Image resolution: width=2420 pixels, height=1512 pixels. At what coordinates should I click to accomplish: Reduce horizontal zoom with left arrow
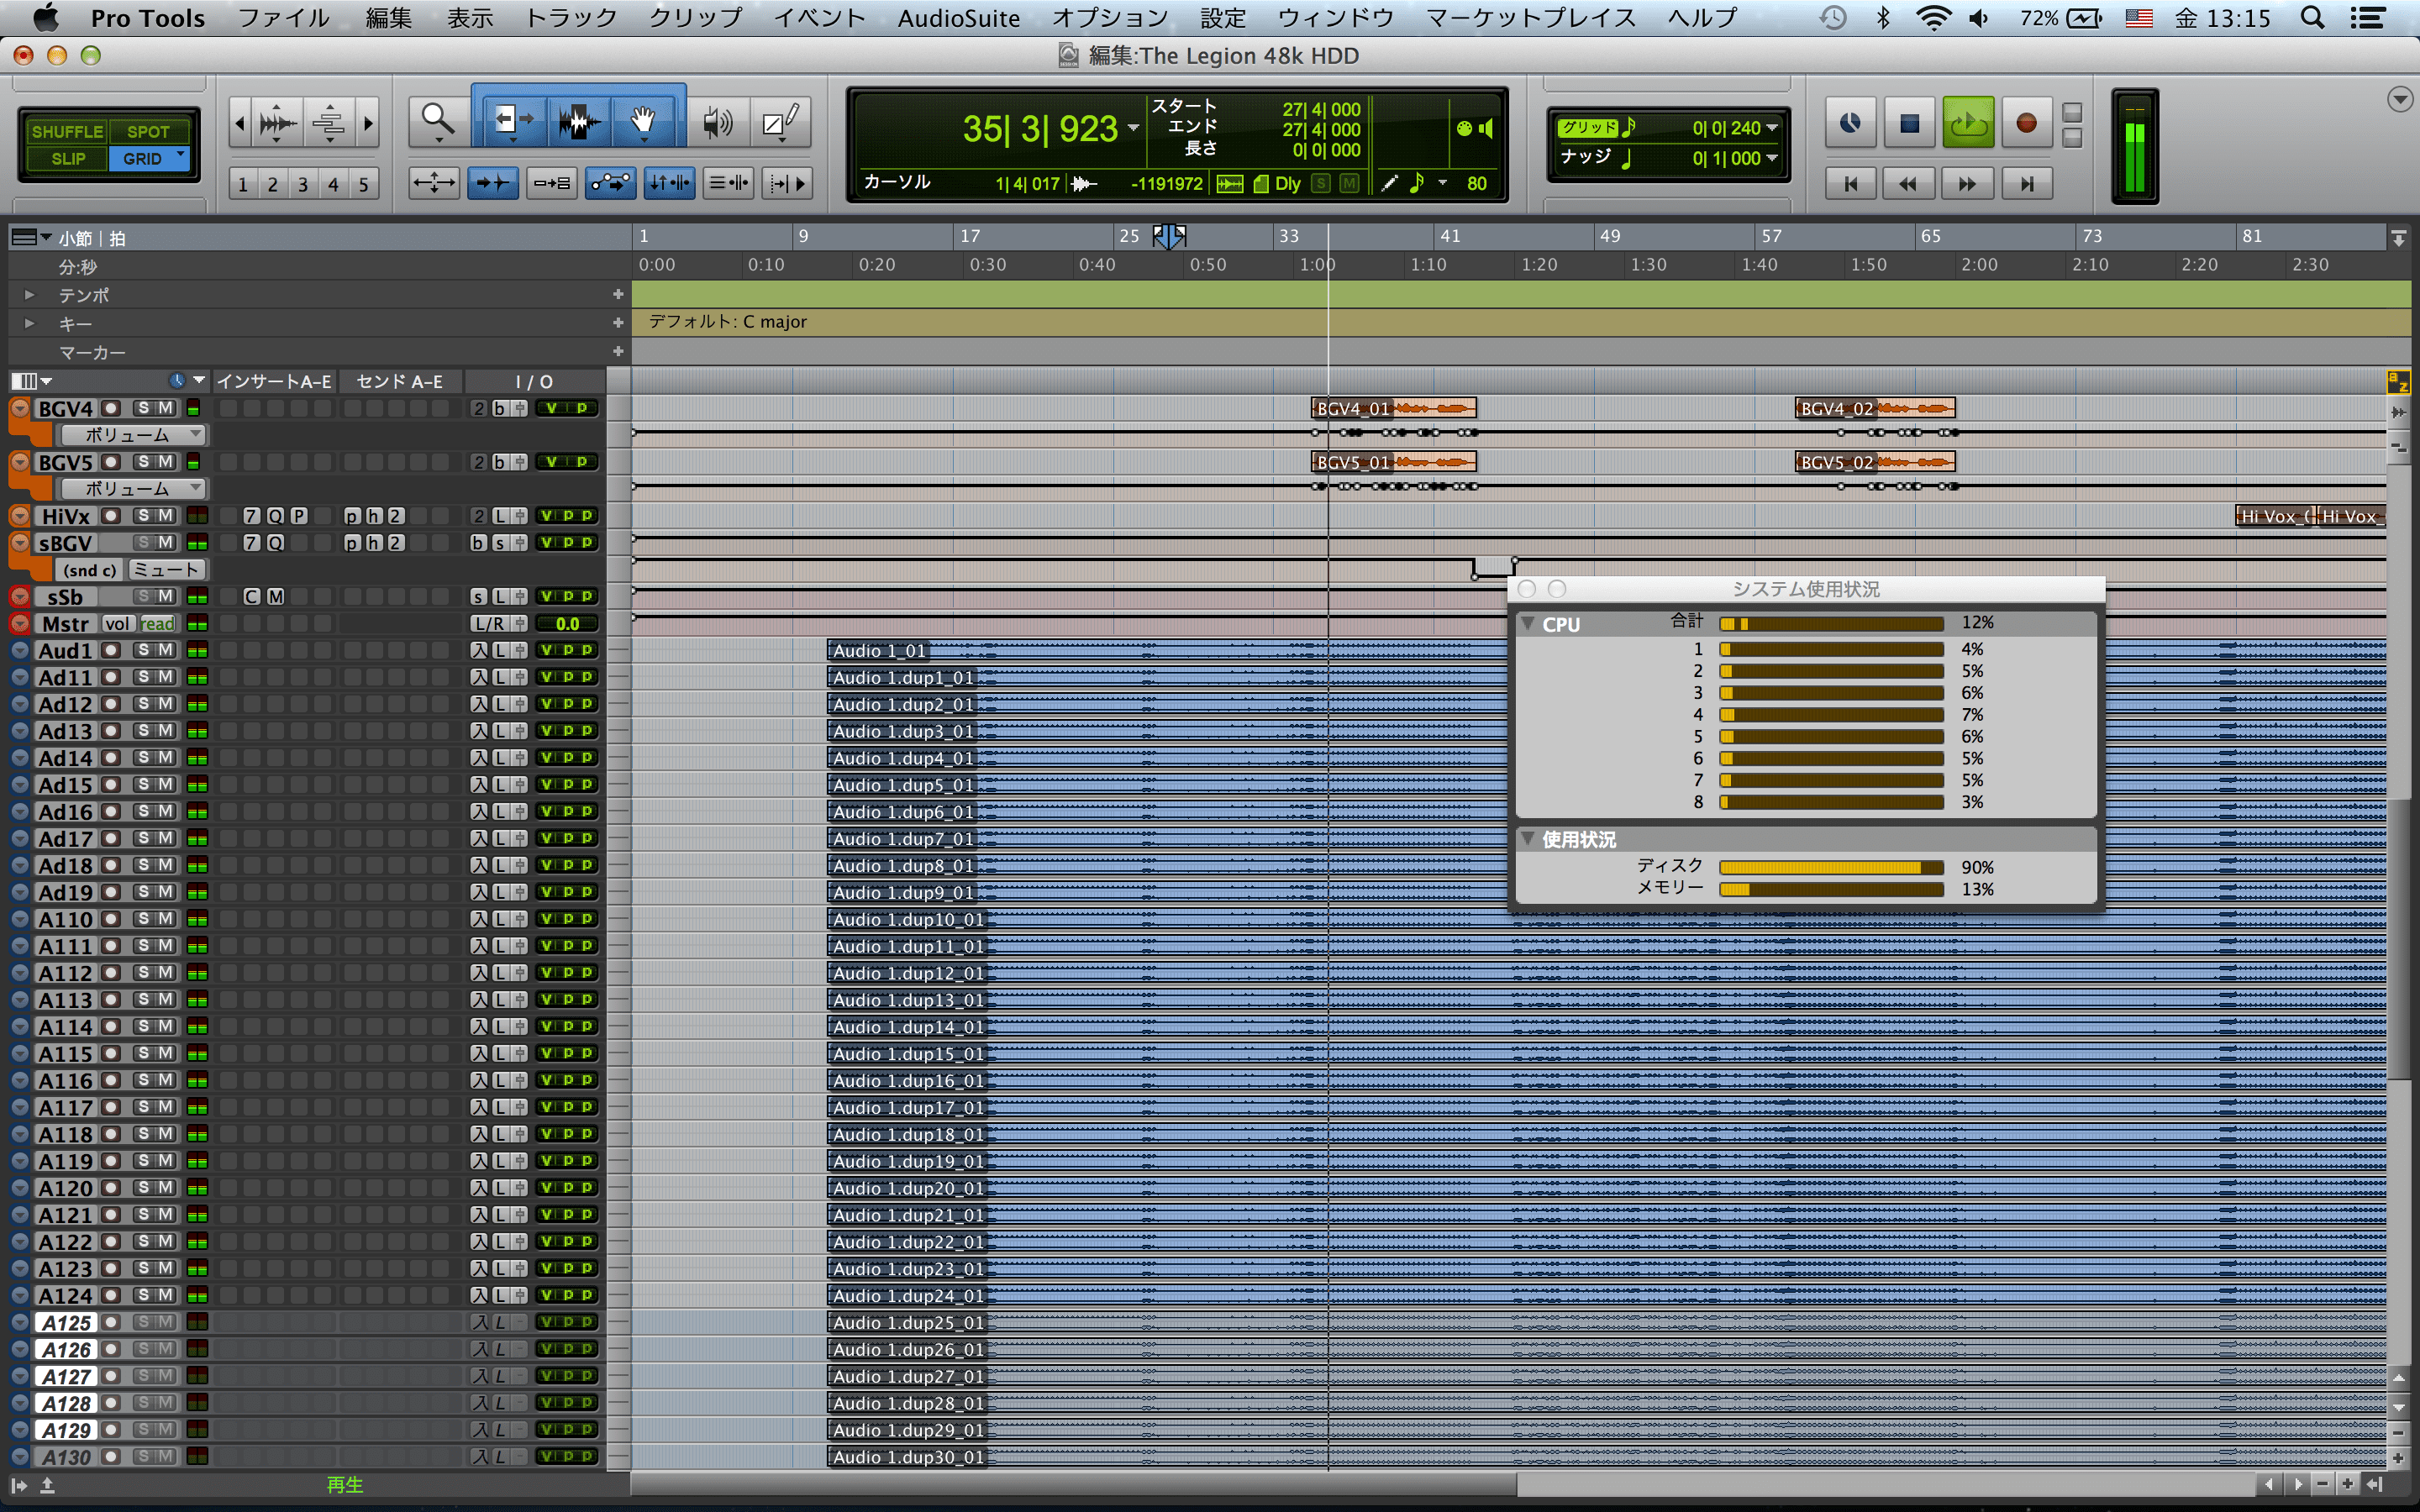pyautogui.click(x=239, y=123)
